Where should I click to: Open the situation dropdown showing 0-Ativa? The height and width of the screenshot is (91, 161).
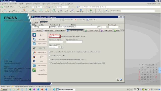coord(106,27)
